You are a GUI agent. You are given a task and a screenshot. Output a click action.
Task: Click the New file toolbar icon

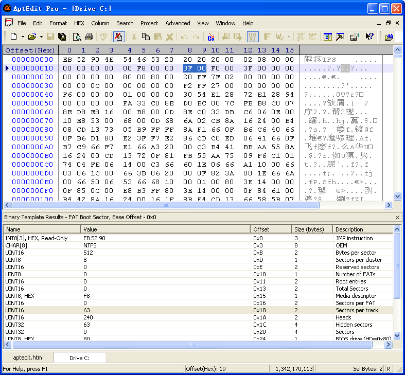[13, 37]
